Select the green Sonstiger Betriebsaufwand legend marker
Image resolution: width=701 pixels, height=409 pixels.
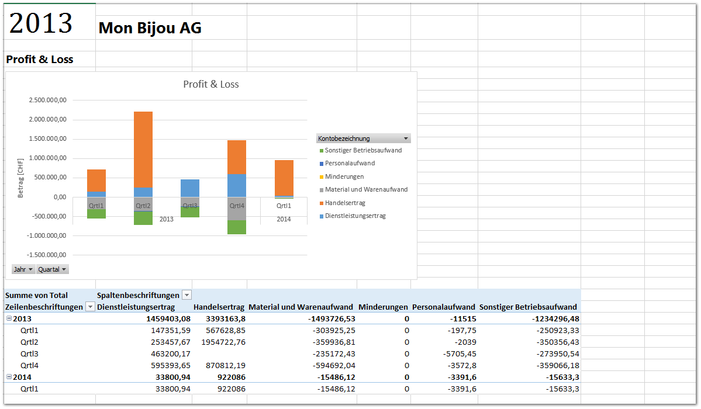[x=321, y=151]
